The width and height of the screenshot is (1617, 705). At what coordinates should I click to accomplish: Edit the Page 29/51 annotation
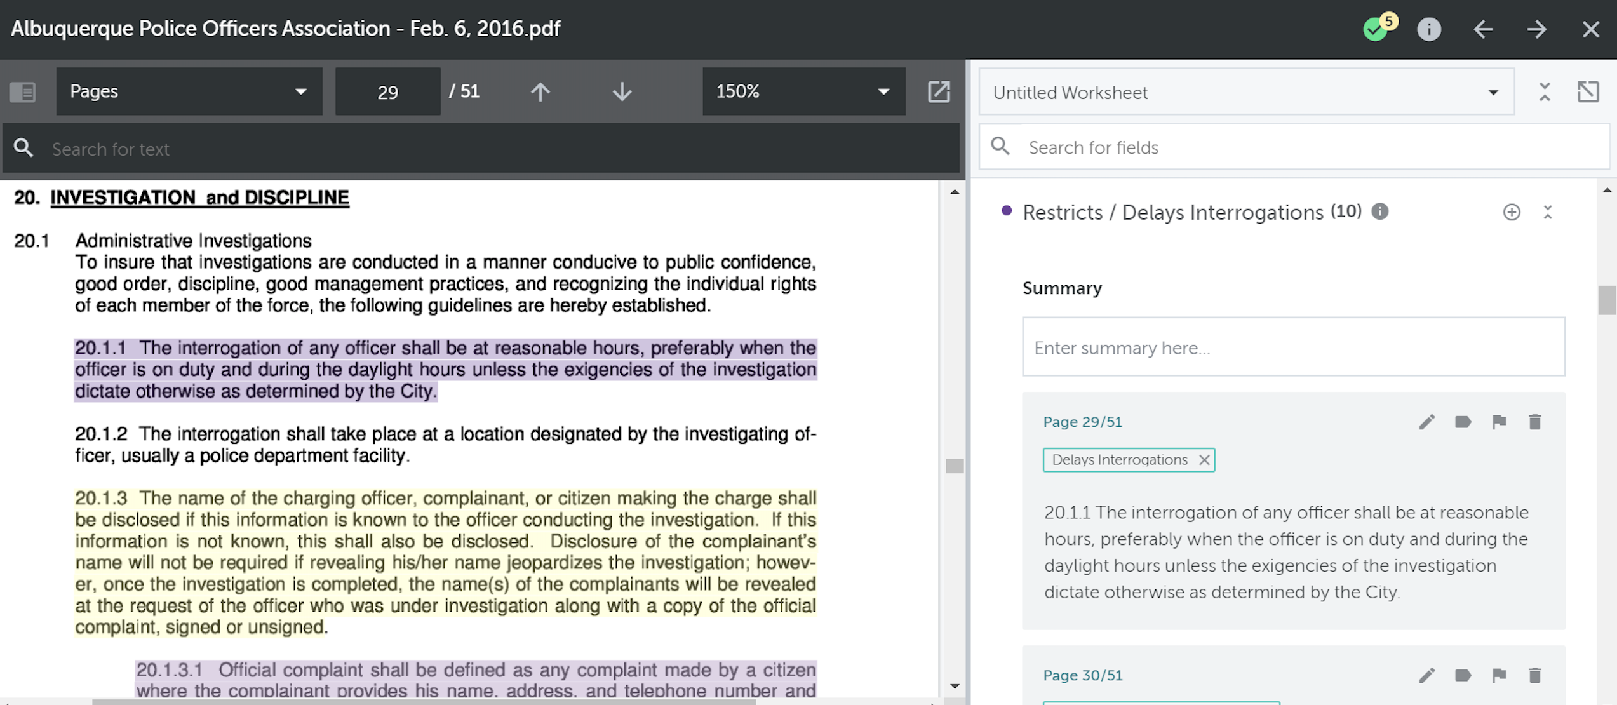coord(1426,422)
